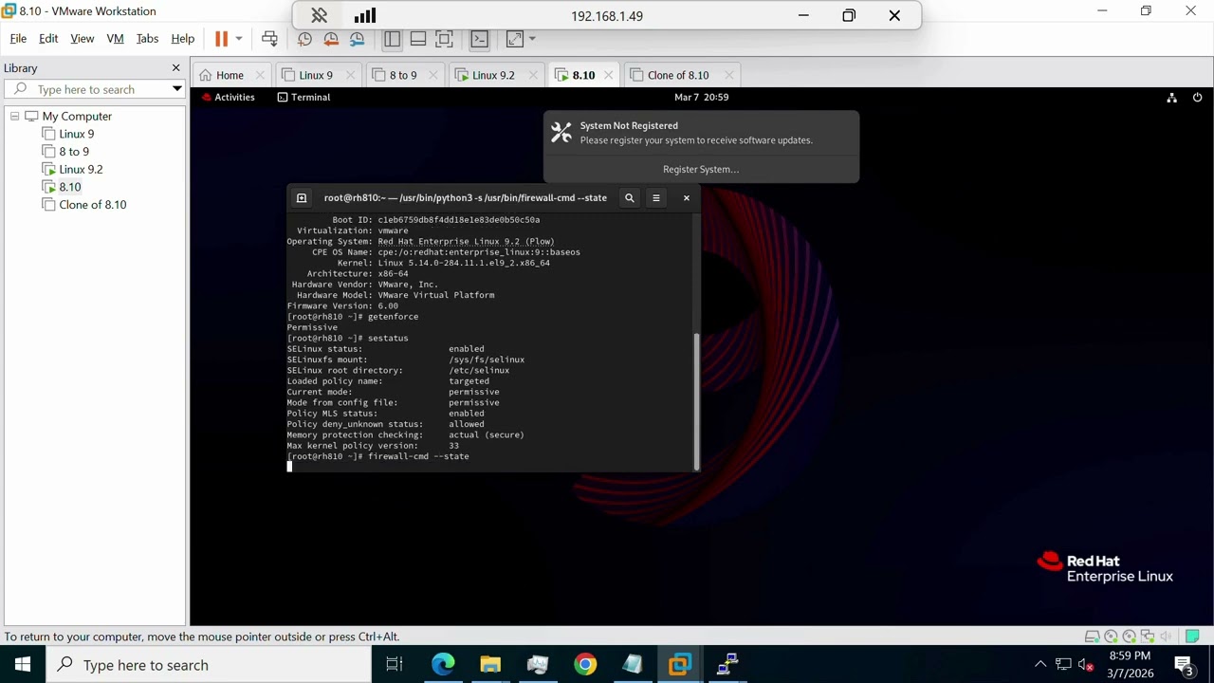Revert the VM to its previous snapshot
1214x683 pixels.
pyautogui.click(x=331, y=39)
